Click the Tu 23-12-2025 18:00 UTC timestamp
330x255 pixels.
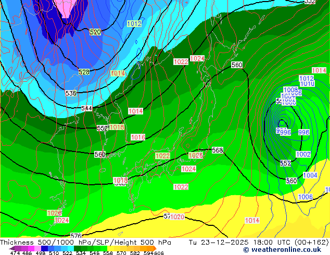(x=240, y=243)
